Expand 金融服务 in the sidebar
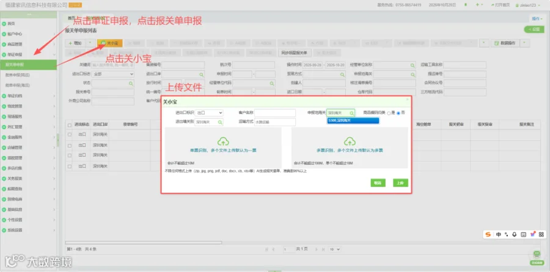 28,137
